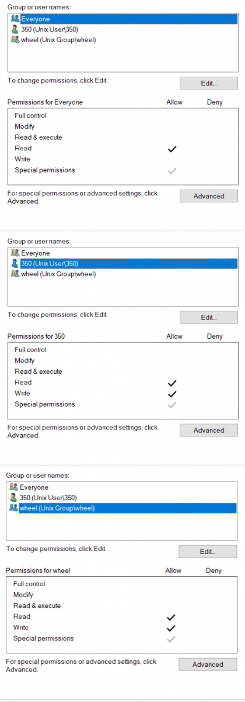Click the Read allow checkmark for Everyone

[172, 149]
